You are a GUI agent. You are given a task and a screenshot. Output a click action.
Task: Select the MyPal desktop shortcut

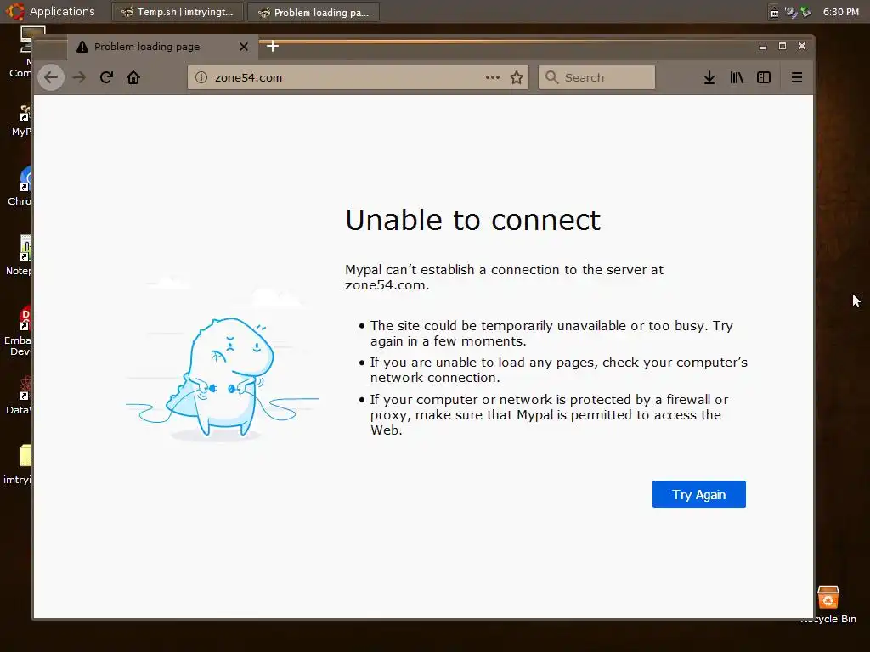(x=21, y=120)
